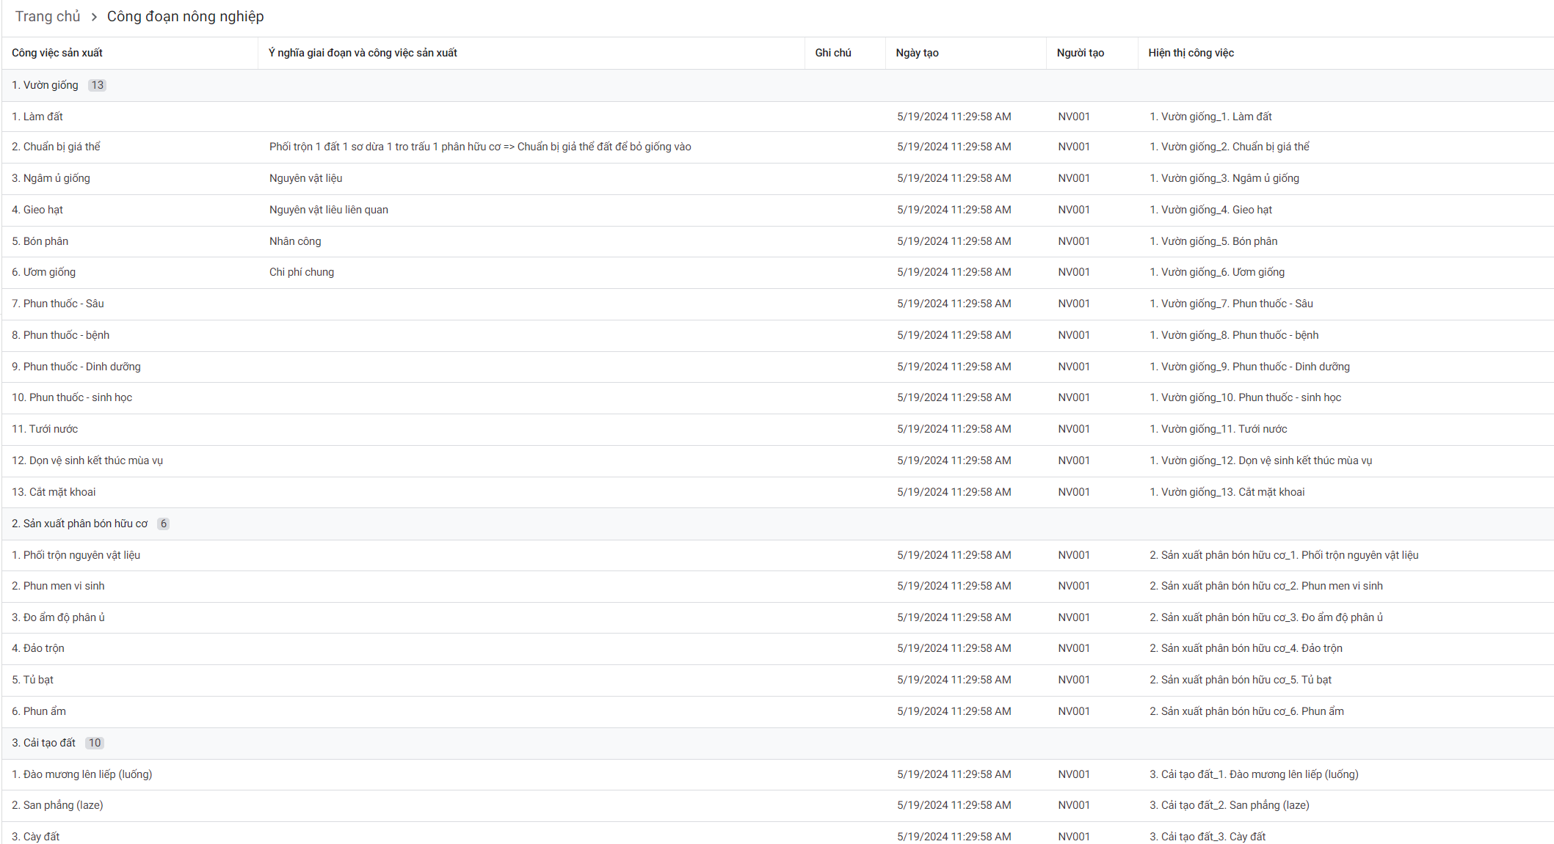Viewport: 1554px width, 844px height.
Task: Click the breadcrumb chevron separator
Action: (94, 17)
